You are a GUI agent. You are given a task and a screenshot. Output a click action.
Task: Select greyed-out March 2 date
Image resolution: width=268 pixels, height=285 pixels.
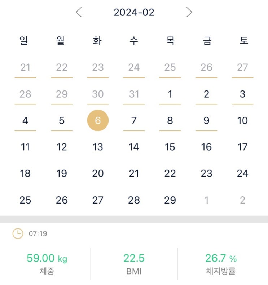pos(242,200)
